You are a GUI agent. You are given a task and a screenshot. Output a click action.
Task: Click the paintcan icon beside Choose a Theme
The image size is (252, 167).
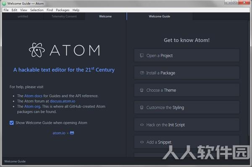(142, 90)
